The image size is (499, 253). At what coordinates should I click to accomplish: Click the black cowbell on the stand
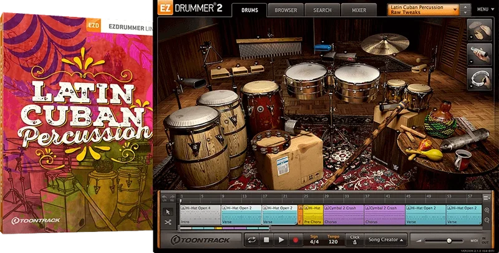(193, 83)
